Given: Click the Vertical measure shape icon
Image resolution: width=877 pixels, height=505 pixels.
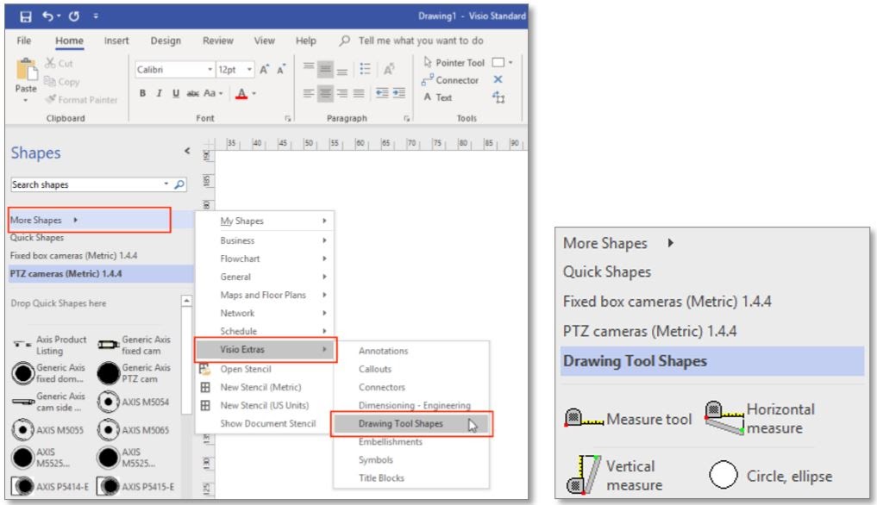Looking at the screenshot, I should (583, 476).
